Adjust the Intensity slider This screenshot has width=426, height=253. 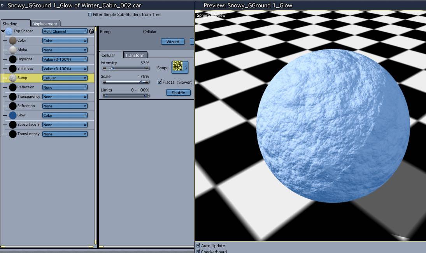126,68
